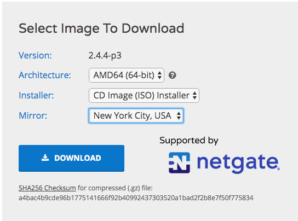Screen dimensions: 298x221
Task: Click the Architecture label
Action: click(45, 75)
